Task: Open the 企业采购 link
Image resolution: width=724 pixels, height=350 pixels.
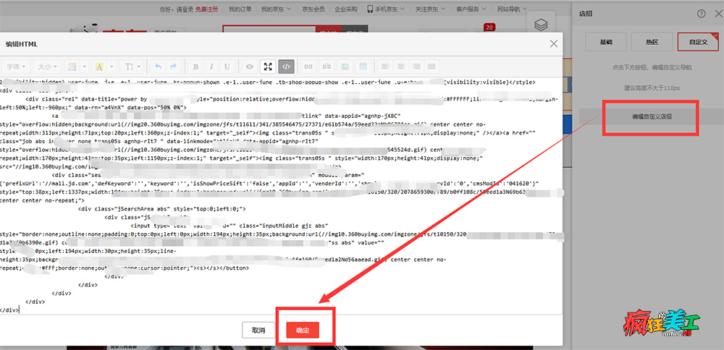Action: (346, 9)
